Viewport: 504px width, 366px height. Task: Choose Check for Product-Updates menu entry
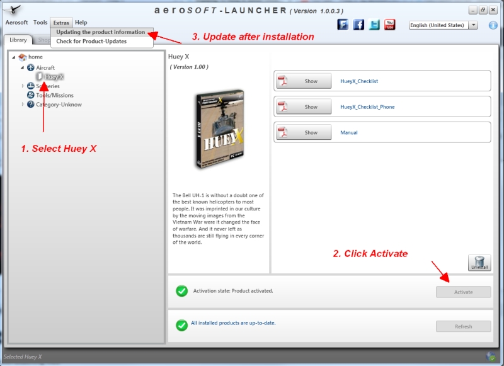(x=91, y=42)
